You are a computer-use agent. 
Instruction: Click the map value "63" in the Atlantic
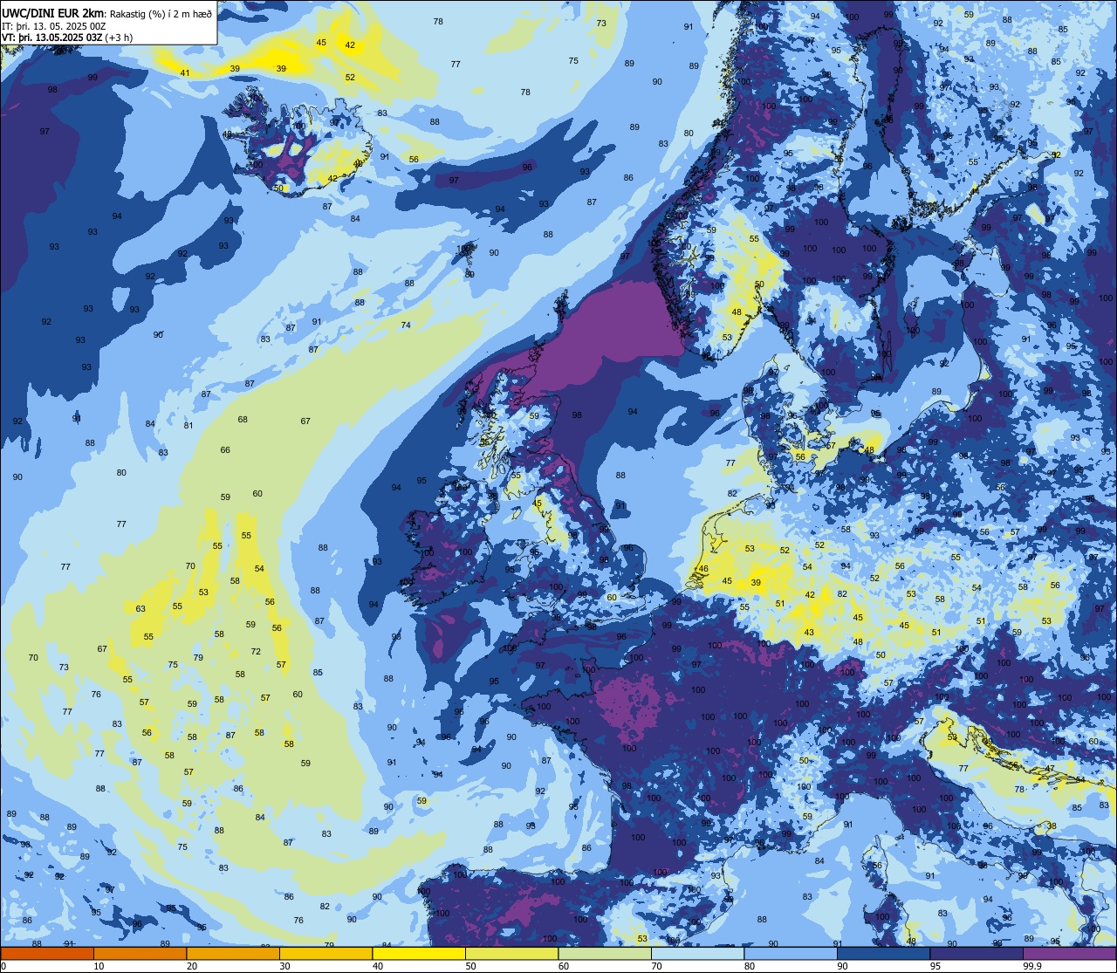140,609
